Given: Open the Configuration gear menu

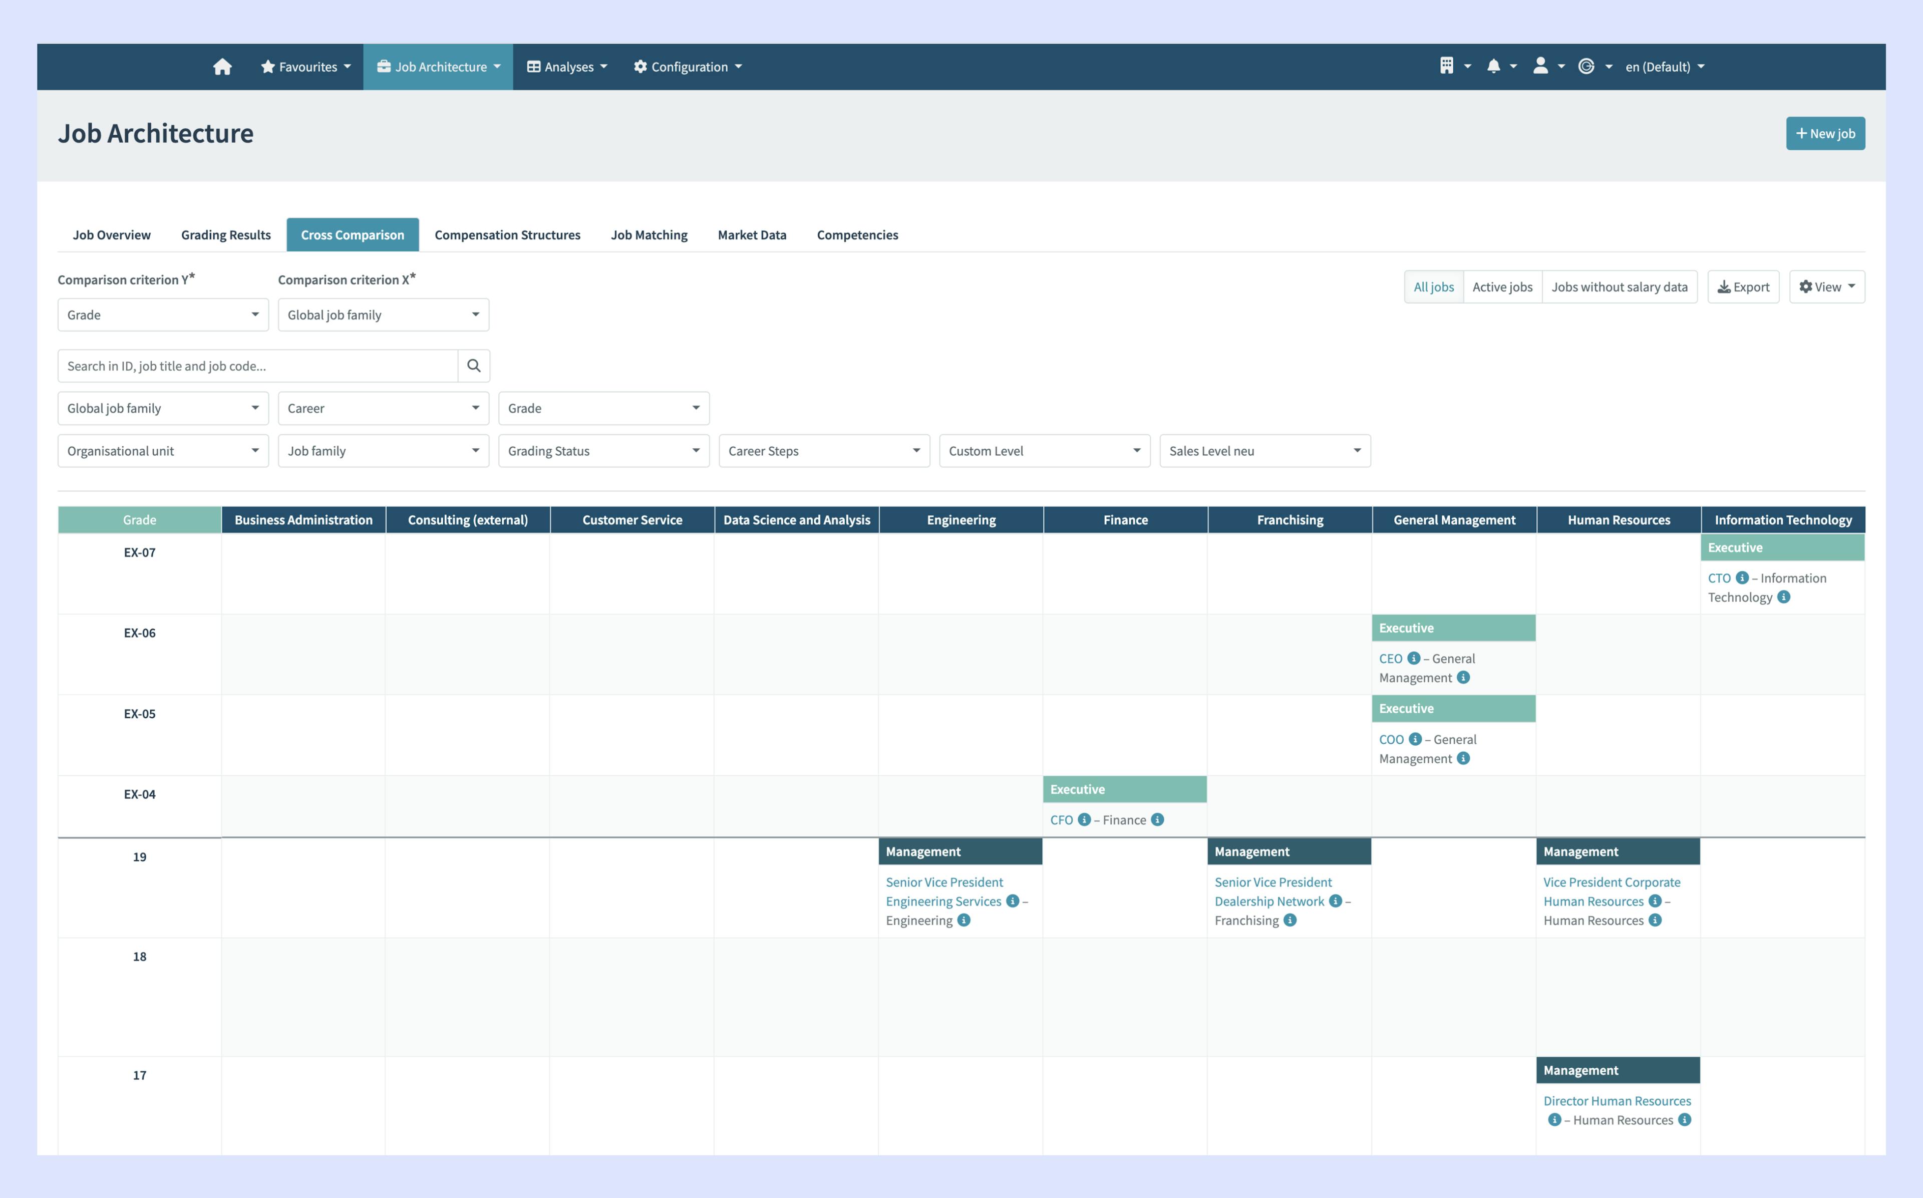Looking at the screenshot, I should coord(688,67).
